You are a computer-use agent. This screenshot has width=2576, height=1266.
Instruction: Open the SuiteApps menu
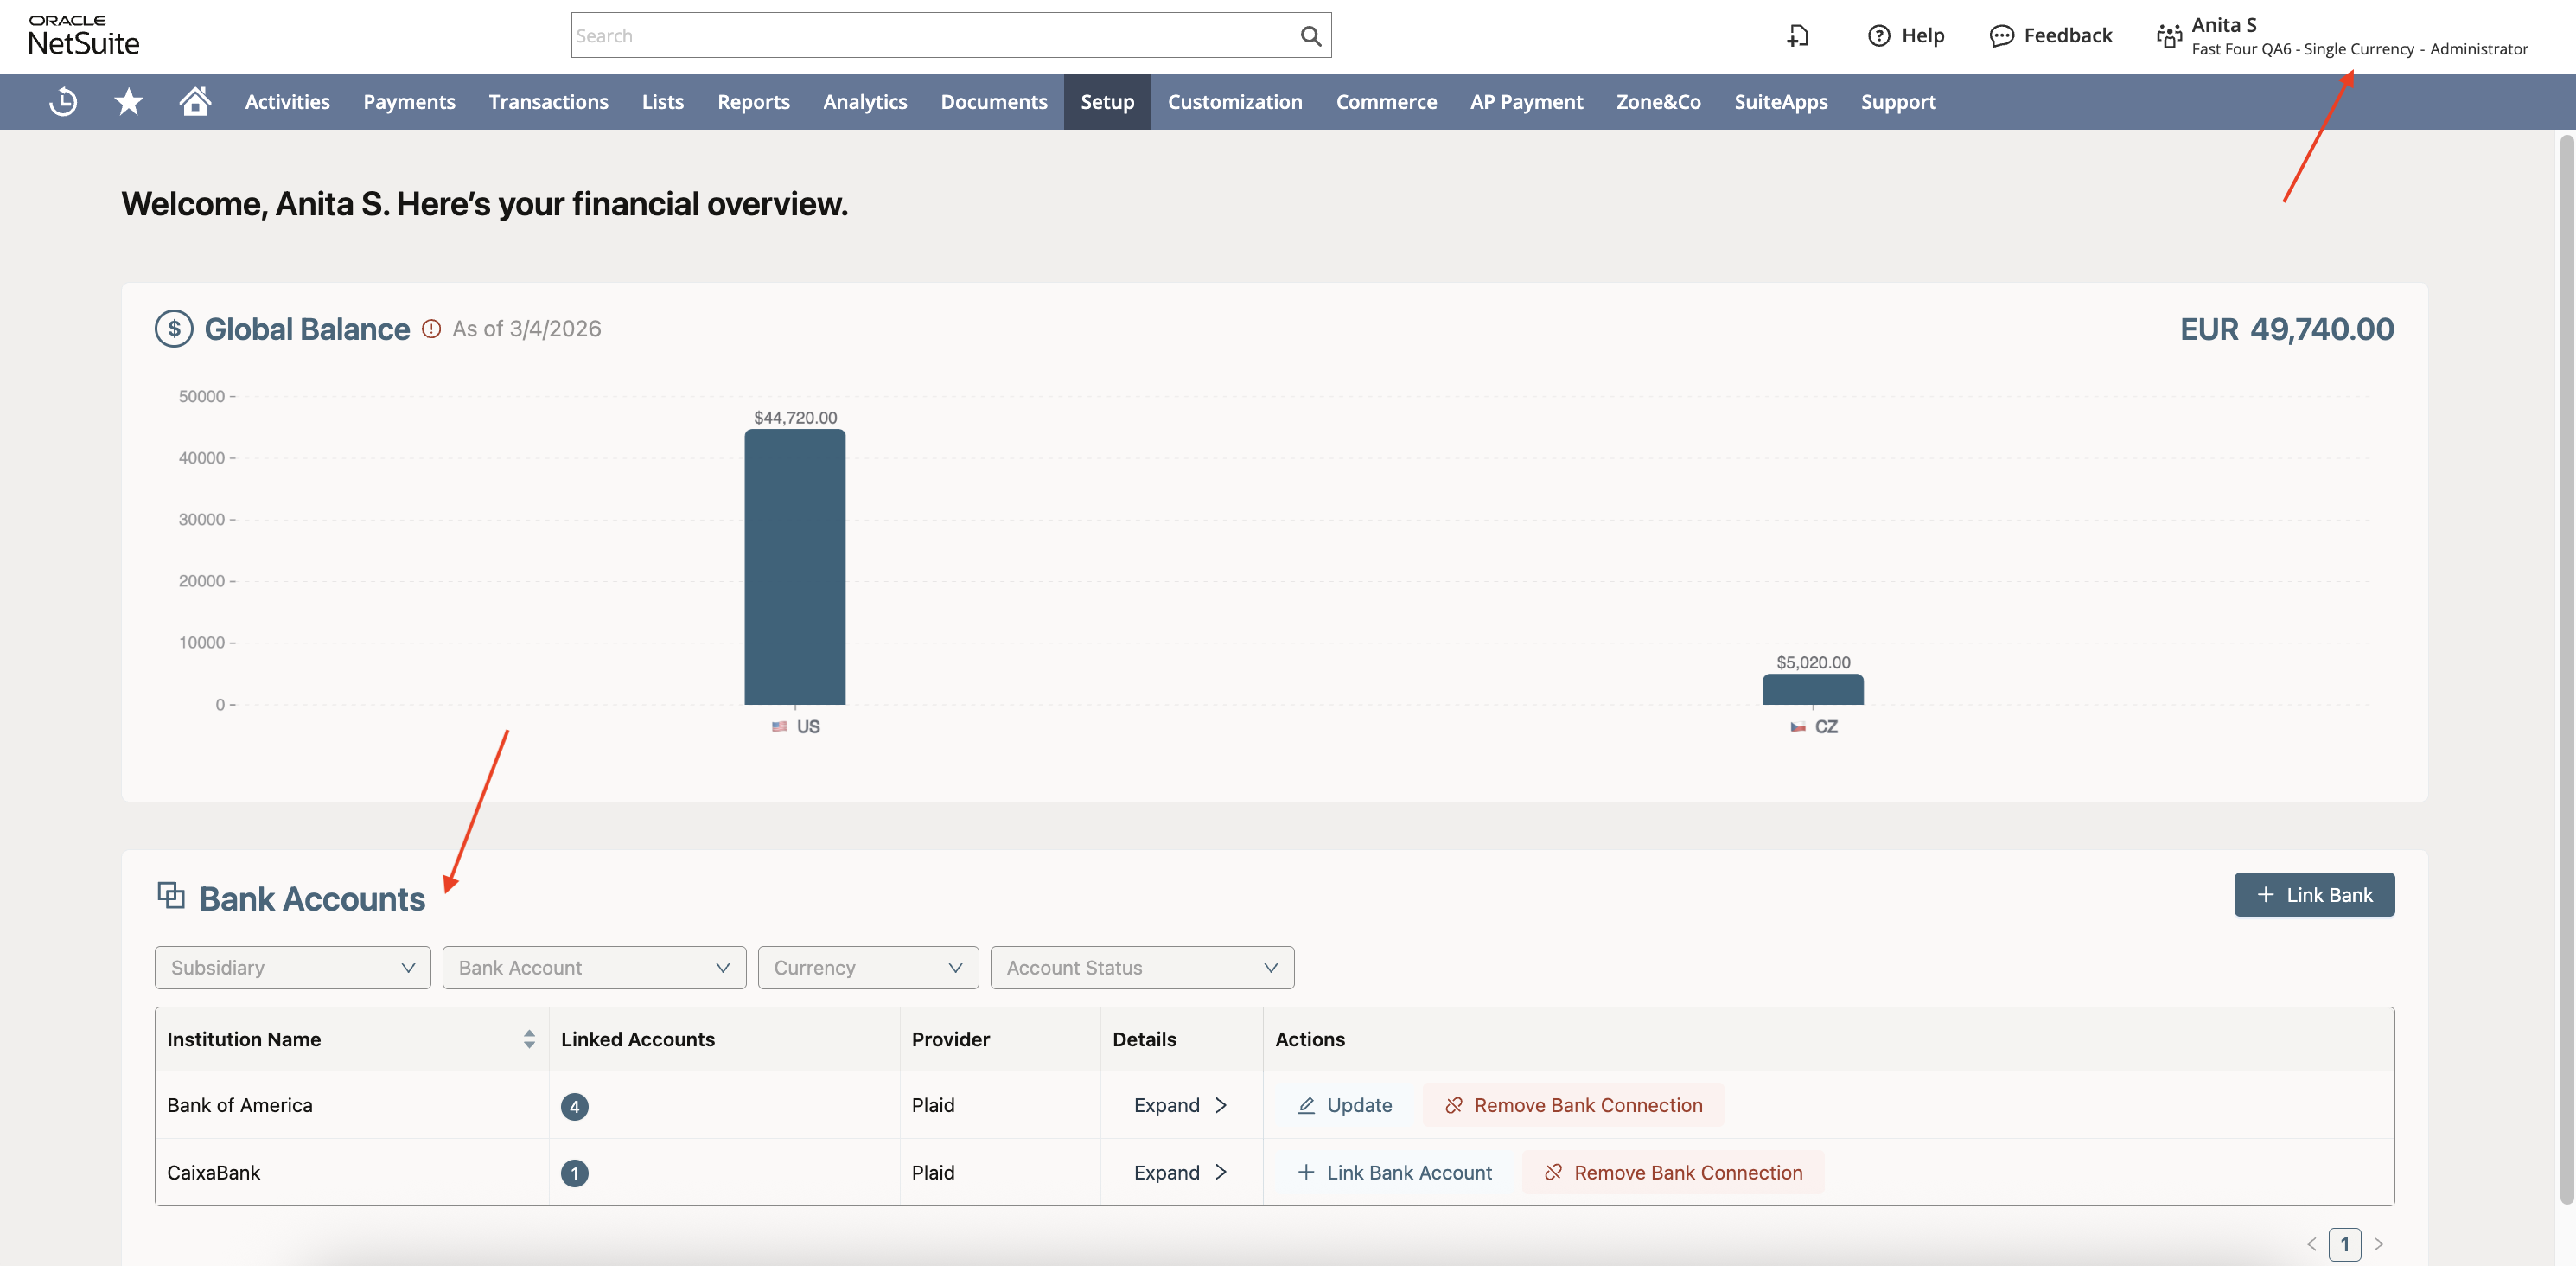pyautogui.click(x=1780, y=101)
